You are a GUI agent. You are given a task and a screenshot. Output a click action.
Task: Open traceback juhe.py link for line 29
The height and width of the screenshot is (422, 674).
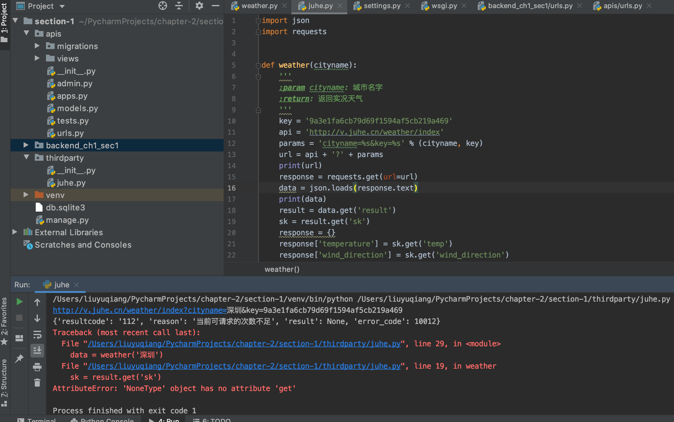[x=244, y=343]
